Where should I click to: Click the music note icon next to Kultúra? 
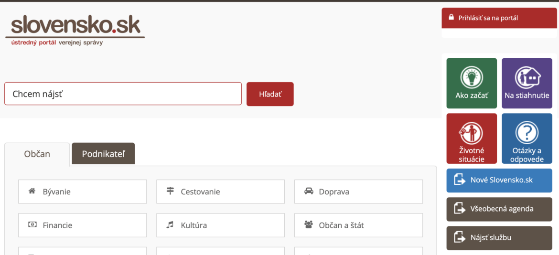tap(170, 225)
